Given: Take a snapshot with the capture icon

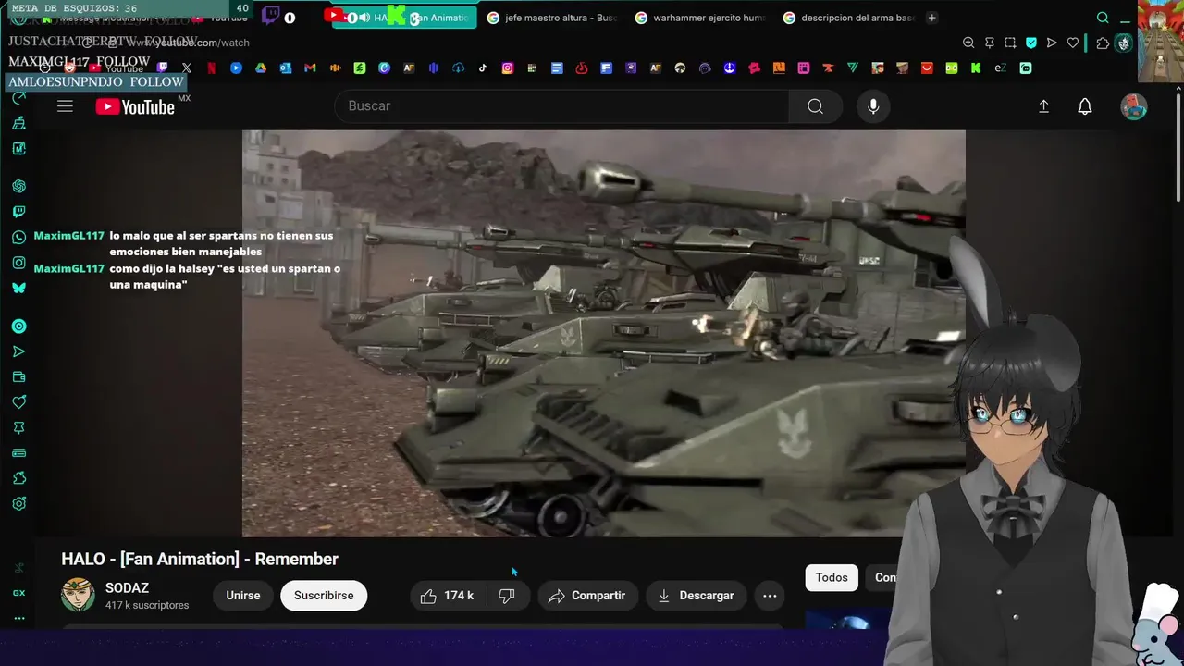Looking at the screenshot, I should coord(1010,43).
